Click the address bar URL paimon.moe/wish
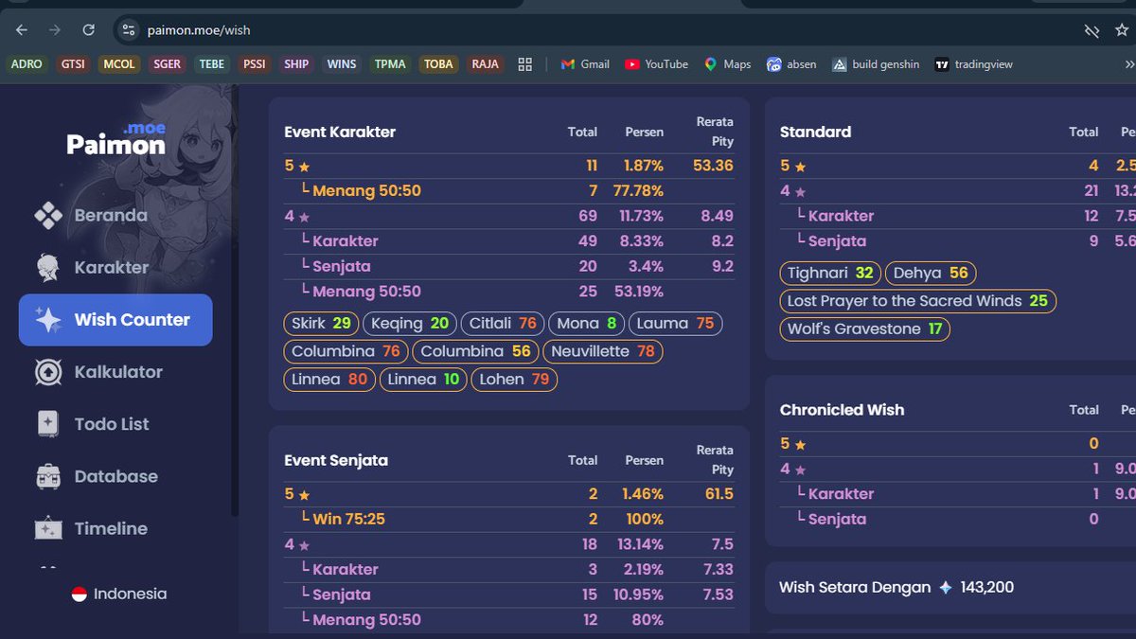 tap(199, 30)
